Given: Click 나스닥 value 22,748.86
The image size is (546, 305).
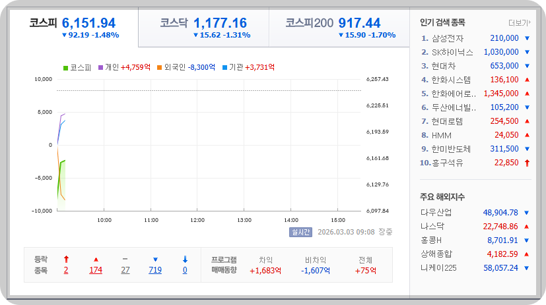Looking at the screenshot, I should click(500, 227).
